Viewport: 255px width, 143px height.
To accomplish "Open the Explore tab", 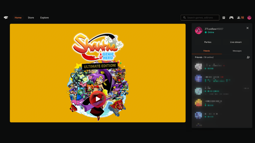I will pyautogui.click(x=45, y=18).
